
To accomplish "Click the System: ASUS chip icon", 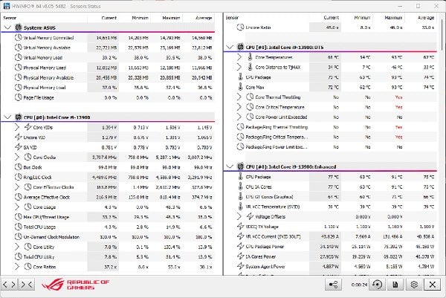I will [19, 27].
